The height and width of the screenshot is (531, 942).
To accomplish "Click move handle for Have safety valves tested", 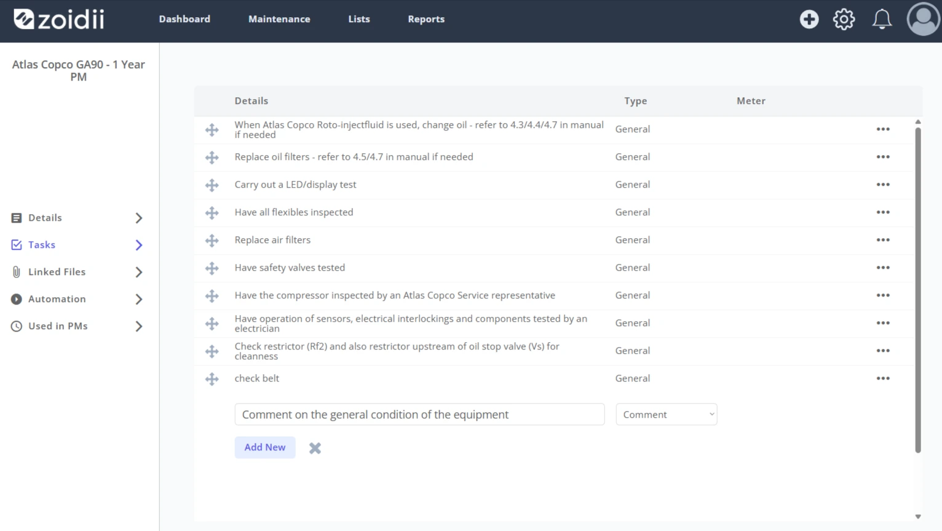I will [x=212, y=268].
